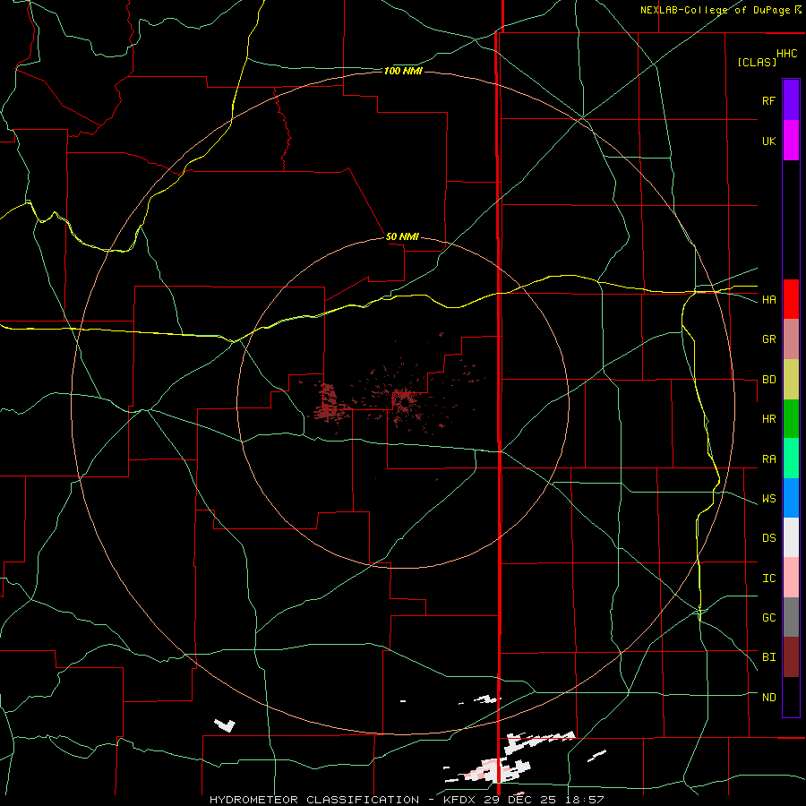Click the GC legend label
Image resolution: width=806 pixels, height=806 pixels.
(768, 618)
